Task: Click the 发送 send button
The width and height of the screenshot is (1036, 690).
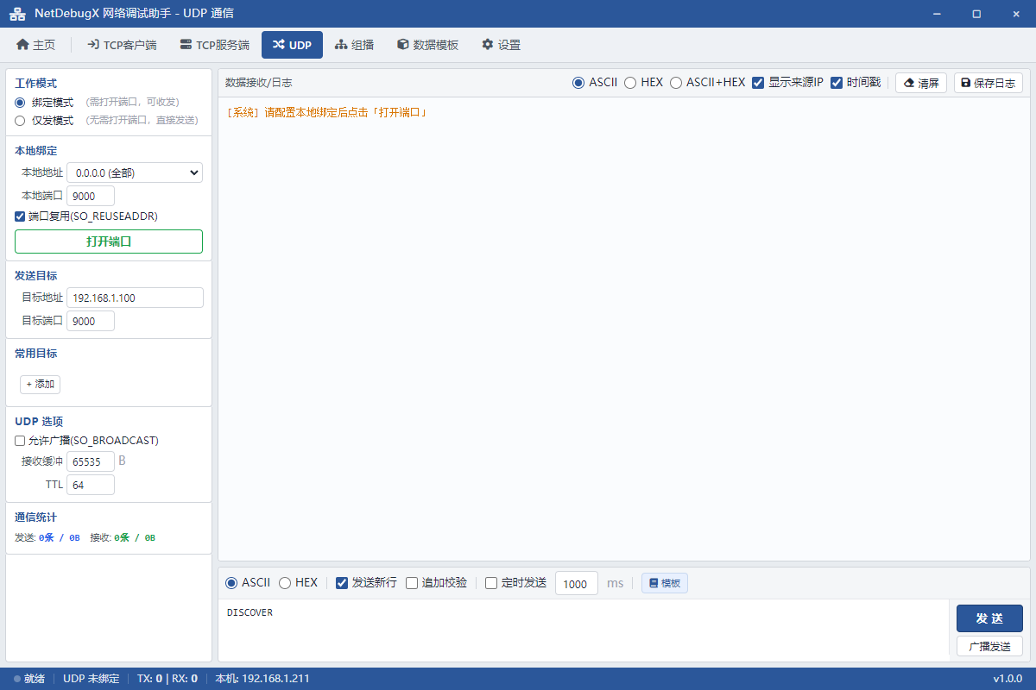Action: [x=989, y=618]
